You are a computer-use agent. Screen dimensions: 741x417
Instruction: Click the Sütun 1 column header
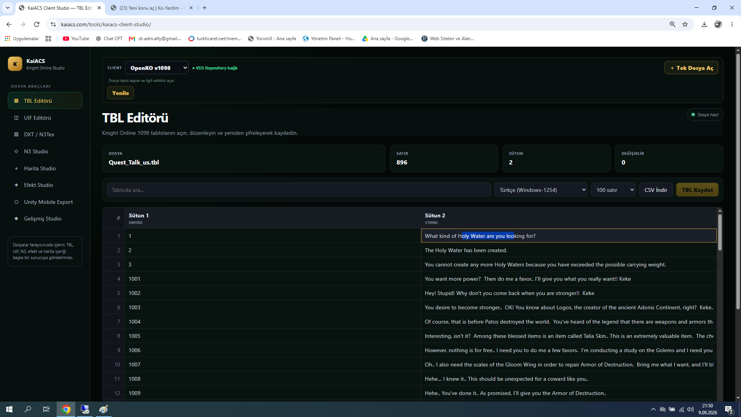pos(272,218)
